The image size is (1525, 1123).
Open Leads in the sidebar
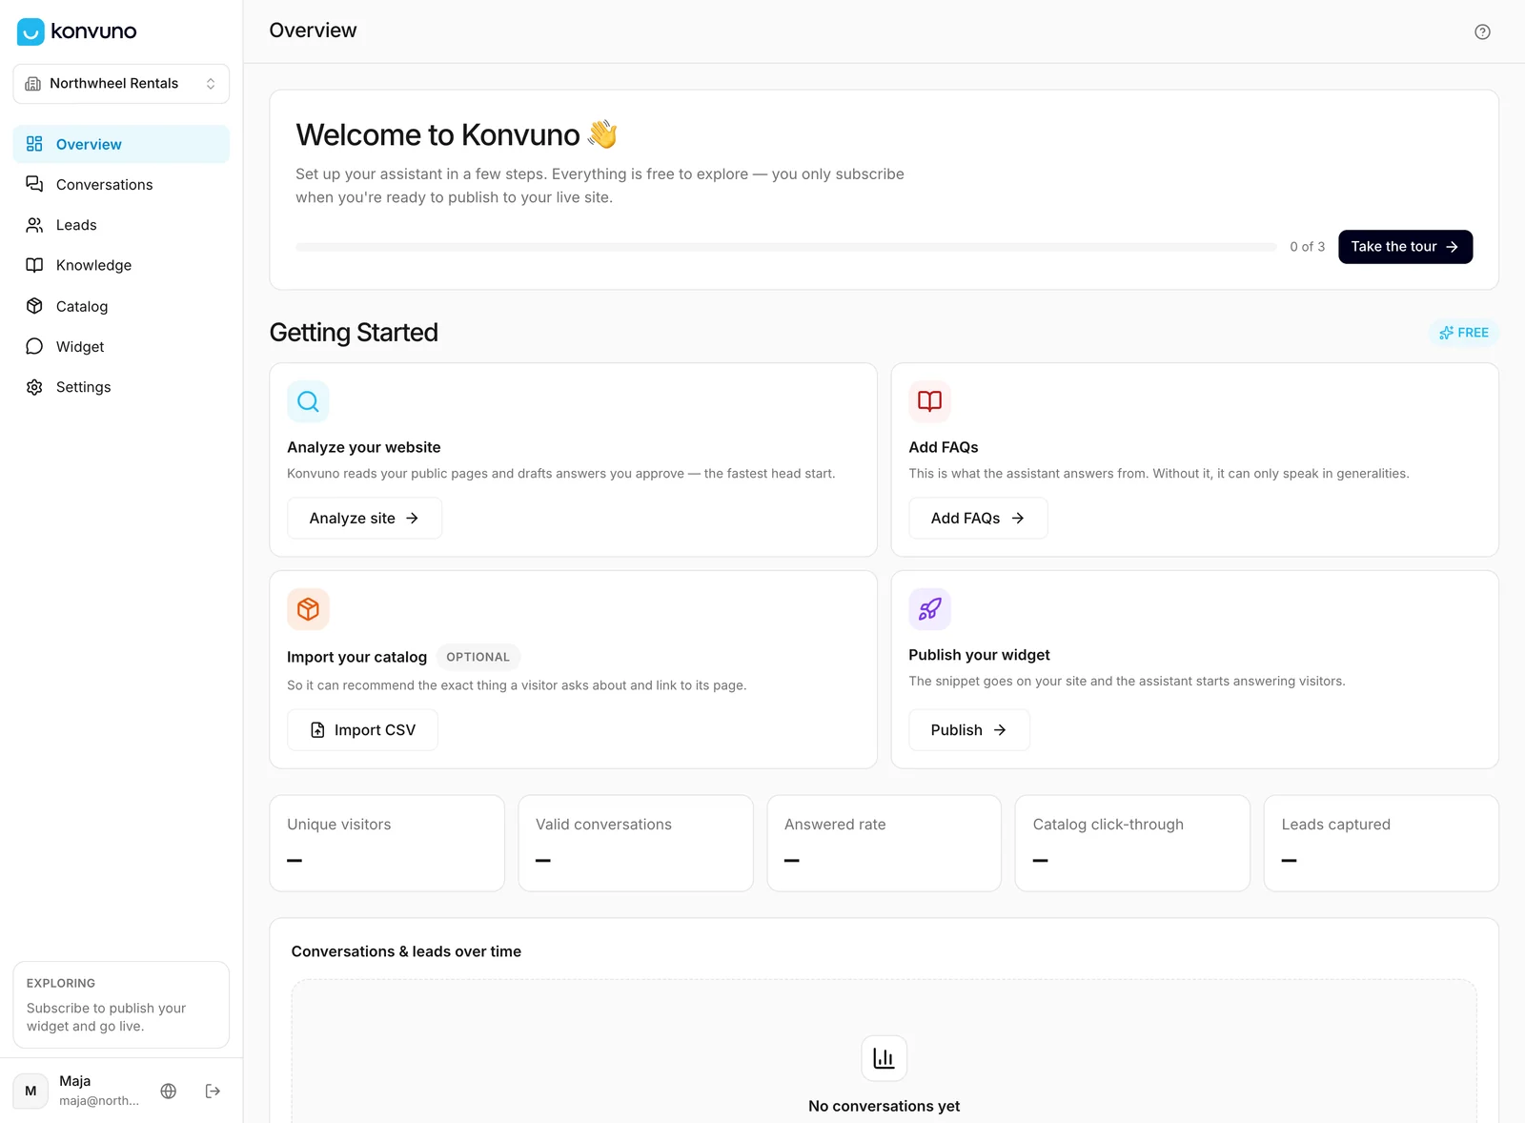pos(121,225)
